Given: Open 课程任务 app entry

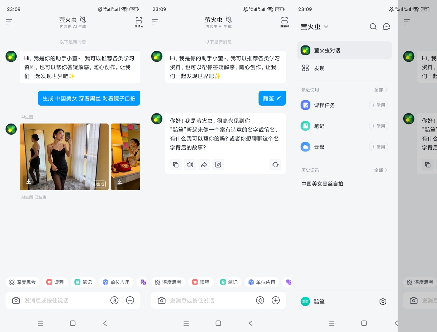Looking at the screenshot, I should [x=324, y=105].
